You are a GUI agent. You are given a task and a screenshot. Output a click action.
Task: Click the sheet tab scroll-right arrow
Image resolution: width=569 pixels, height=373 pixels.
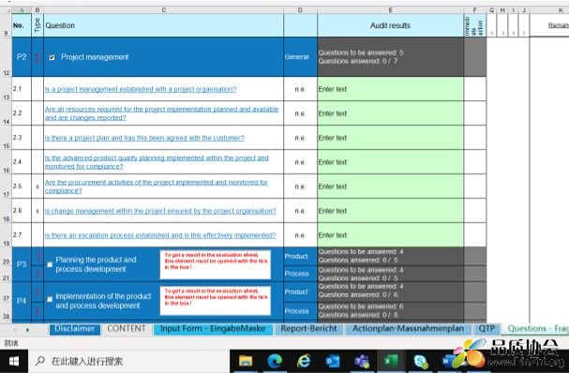(x=27, y=330)
